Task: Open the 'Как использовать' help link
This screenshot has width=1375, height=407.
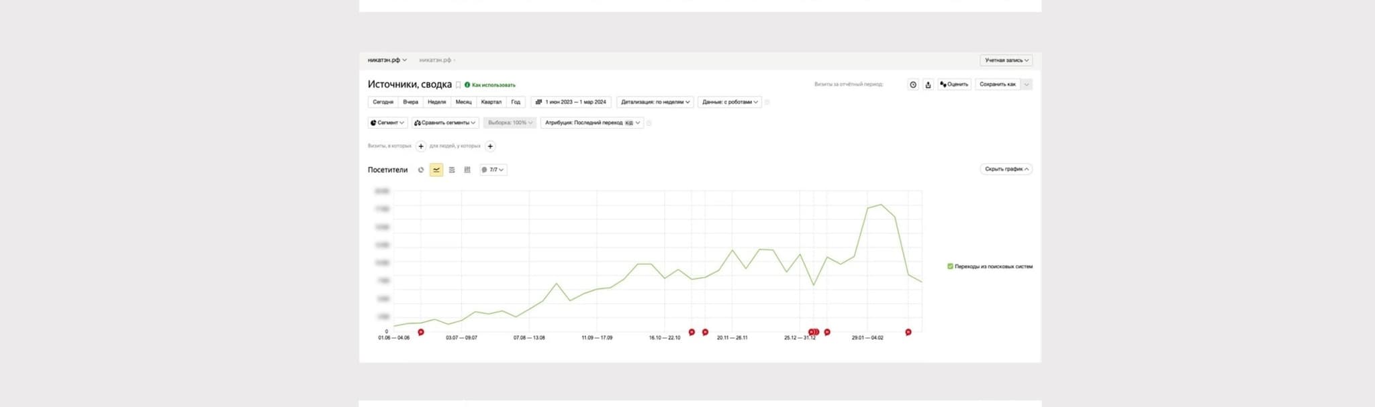Action: coord(493,85)
